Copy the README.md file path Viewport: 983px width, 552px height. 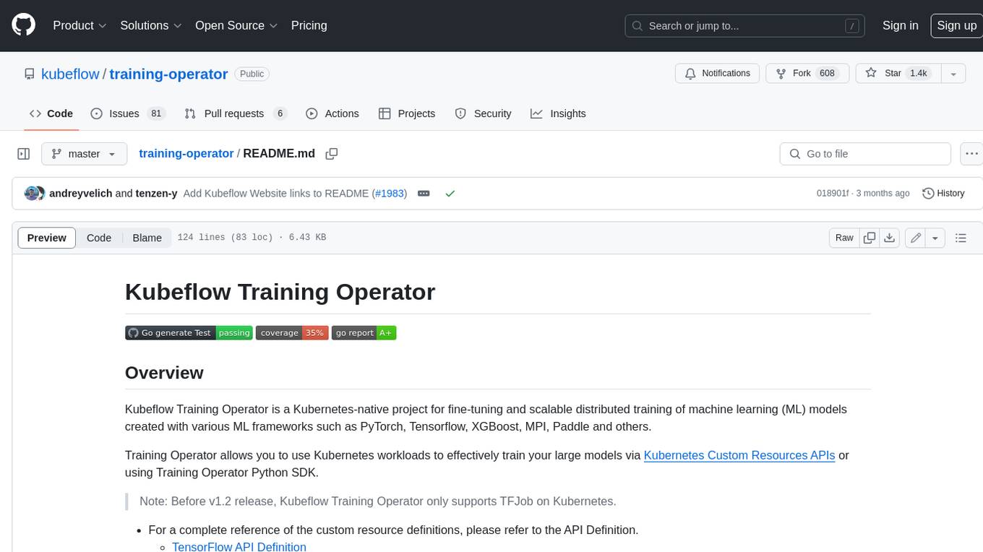click(x=332, y=153)
